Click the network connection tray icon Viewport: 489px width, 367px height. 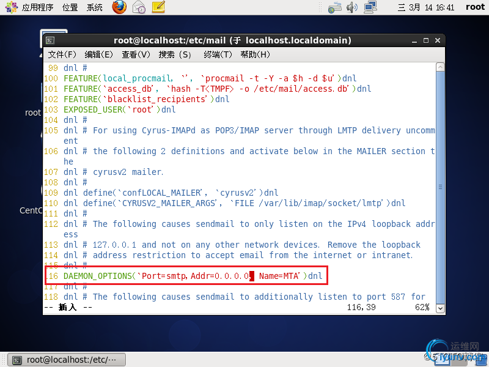[370, 7]
